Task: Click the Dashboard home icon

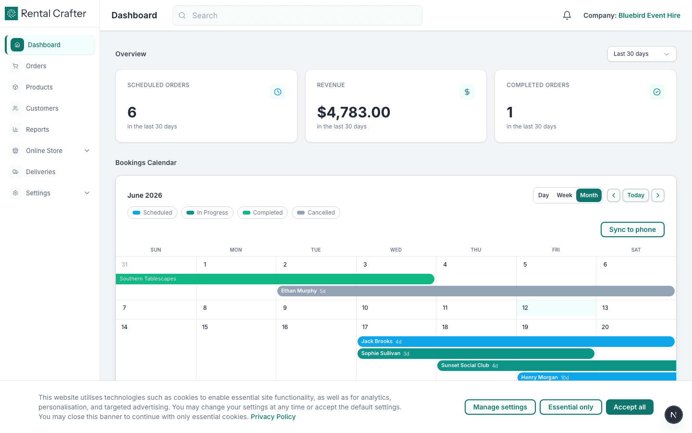Action: (17, 45)
